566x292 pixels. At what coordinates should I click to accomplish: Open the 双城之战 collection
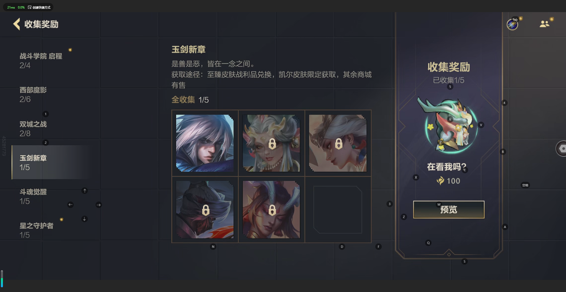(x=33, y=128)
